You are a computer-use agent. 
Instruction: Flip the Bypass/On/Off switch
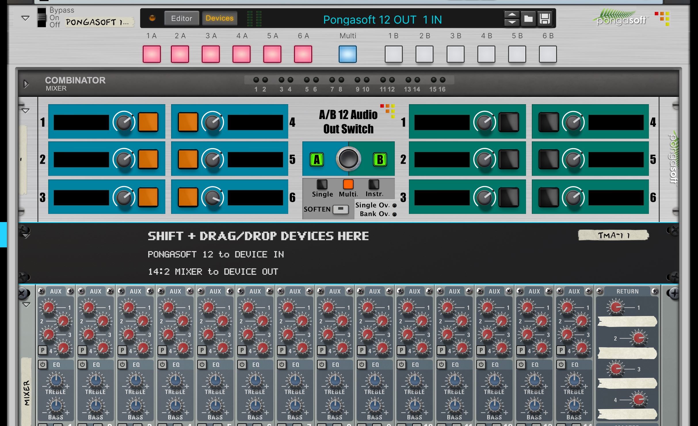click(x=42, y=18)
